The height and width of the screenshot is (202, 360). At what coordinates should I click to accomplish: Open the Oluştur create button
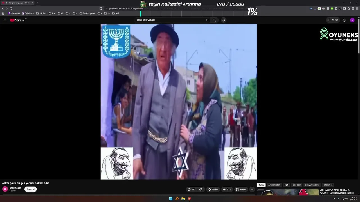click(333, 20)
